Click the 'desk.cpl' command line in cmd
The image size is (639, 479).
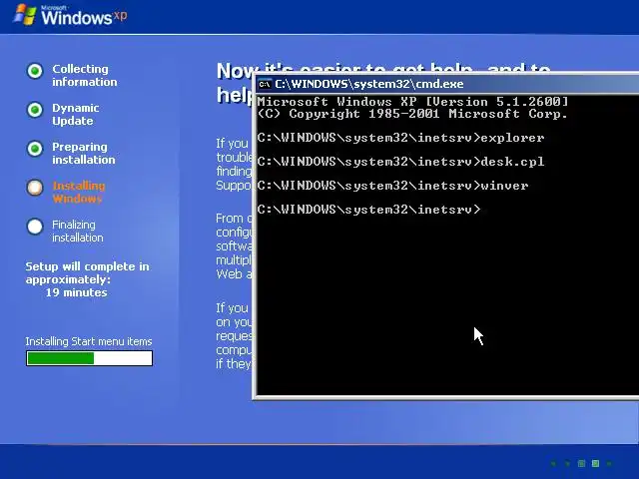tap(400, 162)
